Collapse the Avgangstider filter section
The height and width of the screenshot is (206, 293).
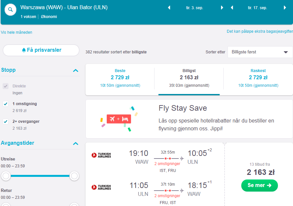(x=76, y=143)
